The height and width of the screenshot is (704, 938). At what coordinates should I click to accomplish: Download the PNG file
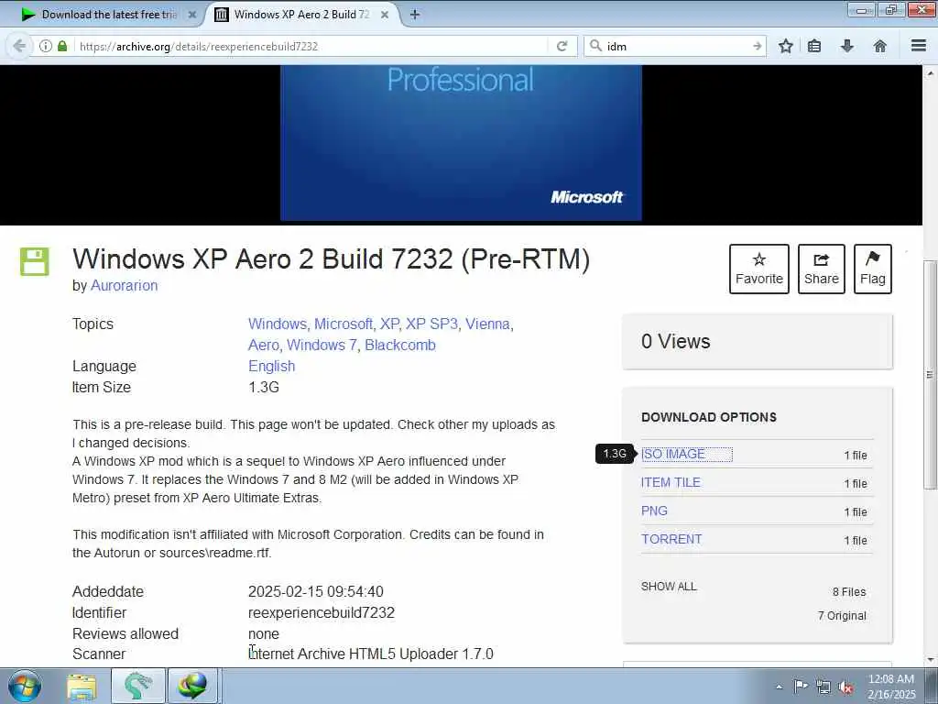pos(654,511)
